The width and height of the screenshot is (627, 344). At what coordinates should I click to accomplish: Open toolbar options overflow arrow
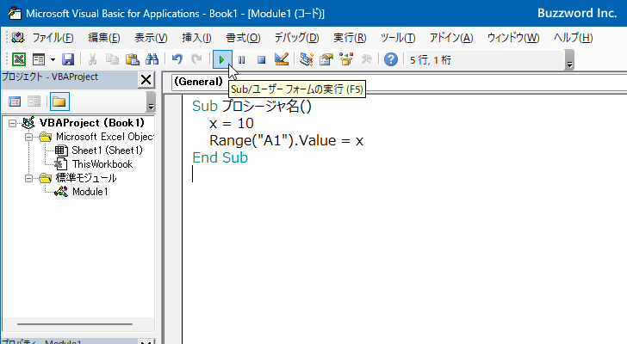[570, 60]
